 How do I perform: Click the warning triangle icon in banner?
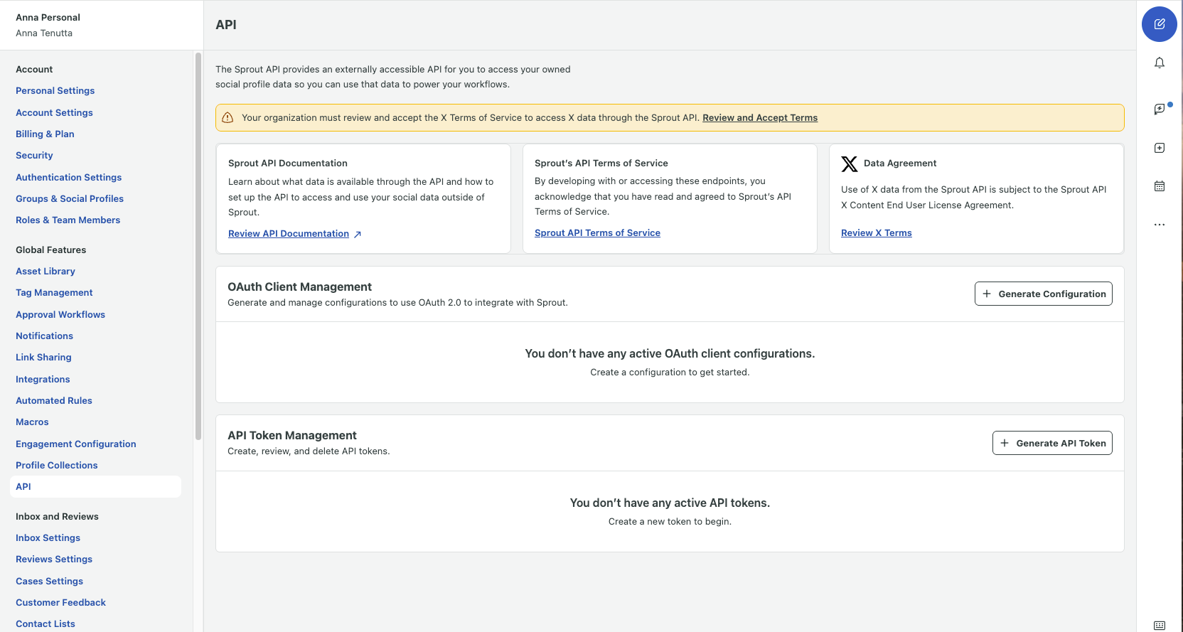pyautogui.click(x=227, y=117)
